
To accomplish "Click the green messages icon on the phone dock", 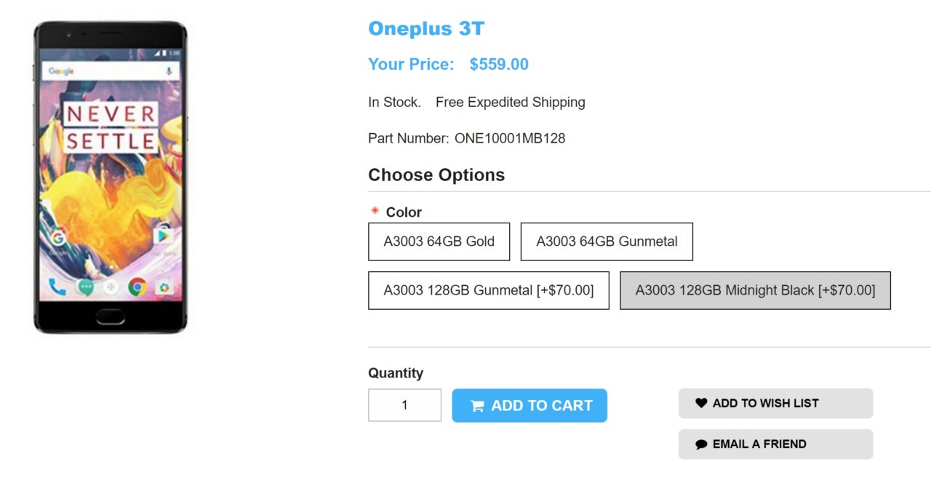I will 85,287.
